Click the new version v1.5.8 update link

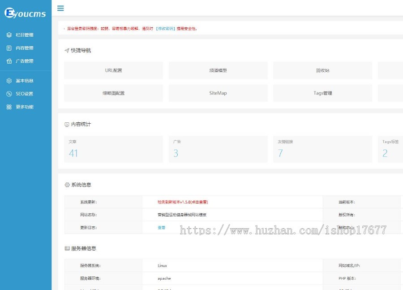183,202
